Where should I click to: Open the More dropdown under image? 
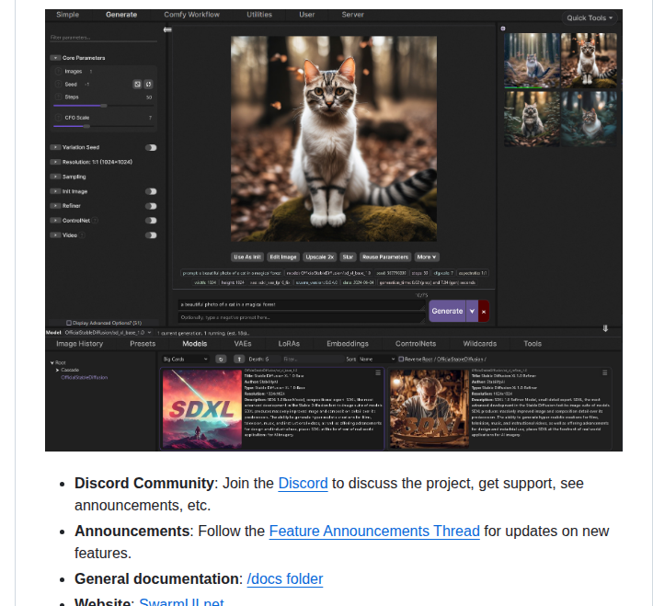click(x=427, y=257)
